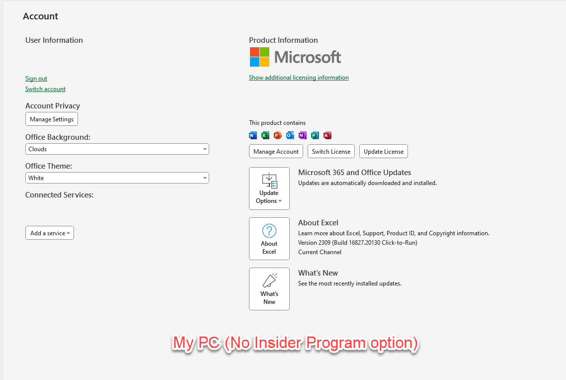Expand the Office Theme White dropdown
This screenshot has height=380, width=566.
tap(117, 178)
